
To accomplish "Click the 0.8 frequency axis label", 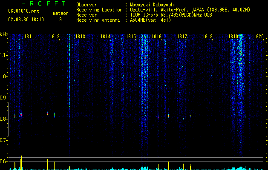I will pyautogui.click(x=3, y=119).
